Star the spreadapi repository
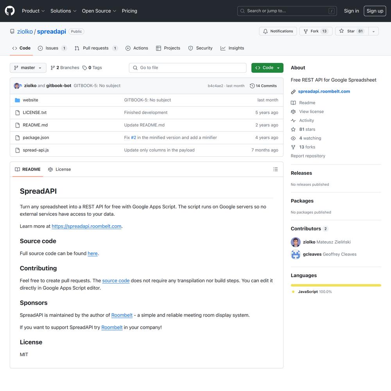 click(352, 31)
